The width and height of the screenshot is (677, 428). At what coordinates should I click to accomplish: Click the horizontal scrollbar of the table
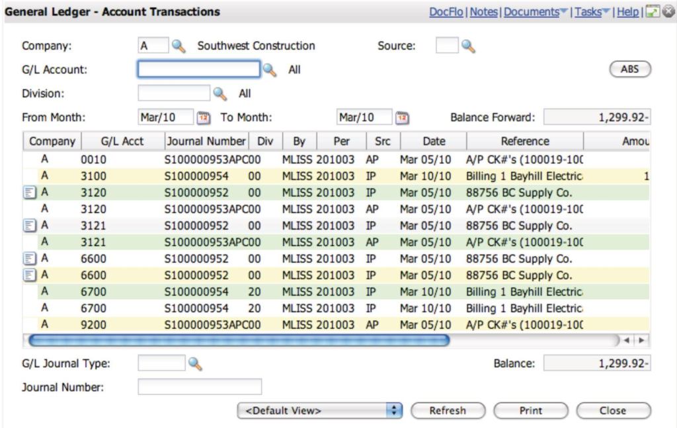[238, 341]
